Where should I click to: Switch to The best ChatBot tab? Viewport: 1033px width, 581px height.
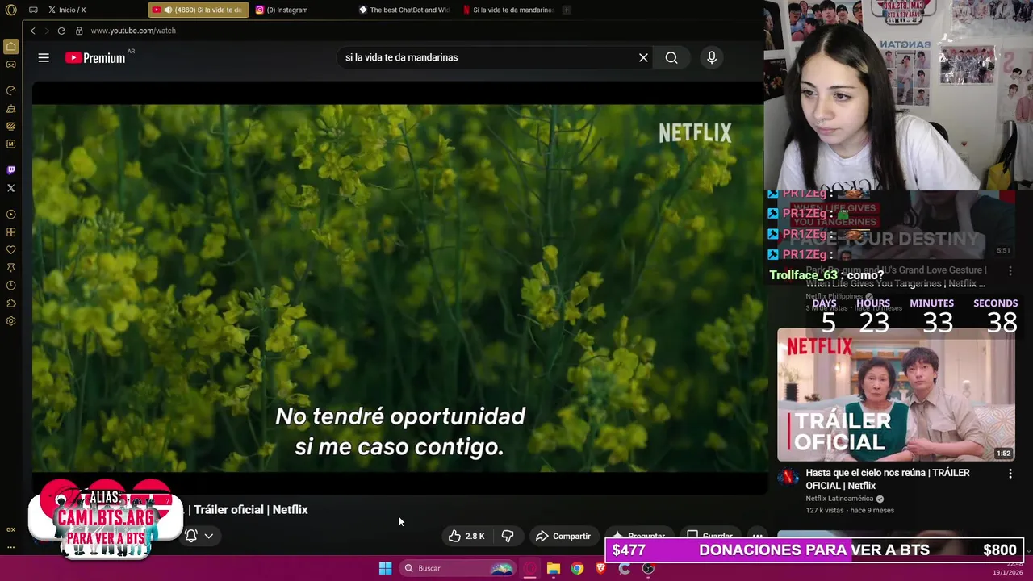[404, 10]
